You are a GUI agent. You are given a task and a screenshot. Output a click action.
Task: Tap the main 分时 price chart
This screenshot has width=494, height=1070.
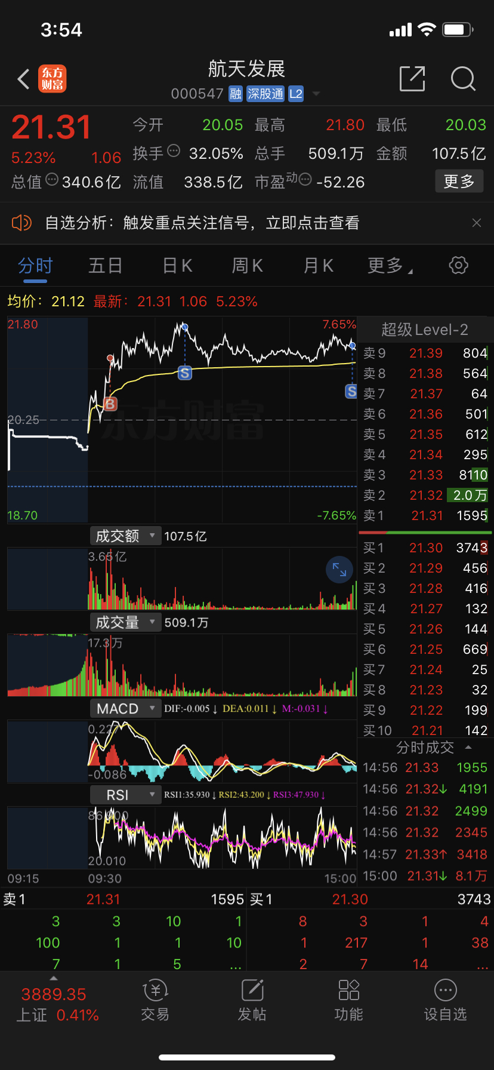182,420
